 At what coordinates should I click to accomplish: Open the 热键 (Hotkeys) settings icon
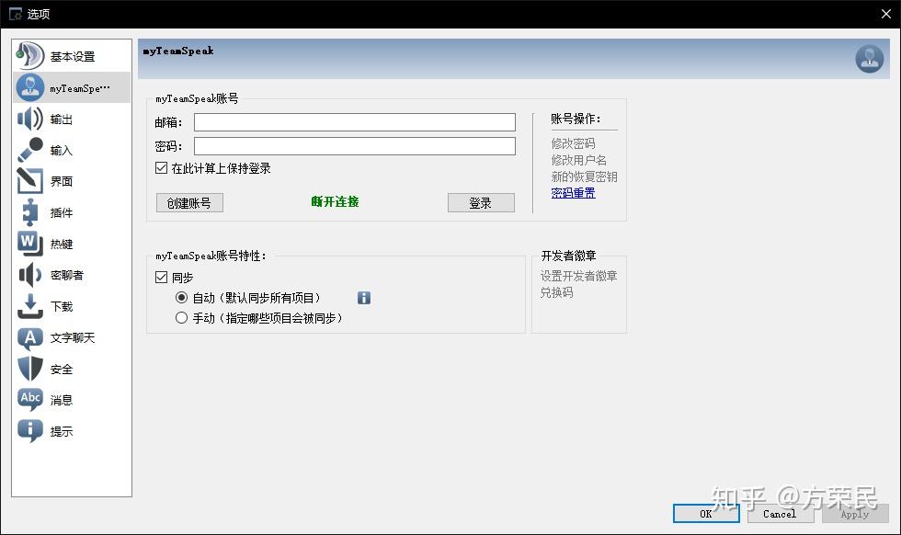pyautogui.click(x=30, y=244)
